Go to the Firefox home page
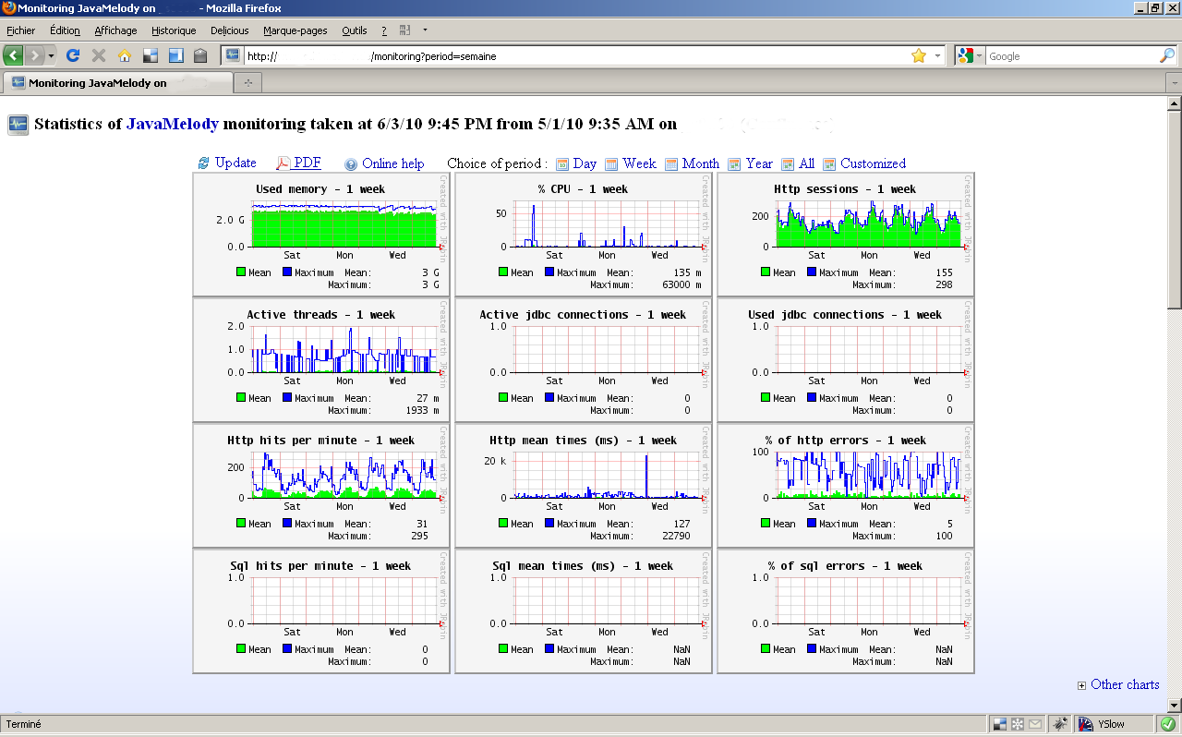 coord(125,56)
